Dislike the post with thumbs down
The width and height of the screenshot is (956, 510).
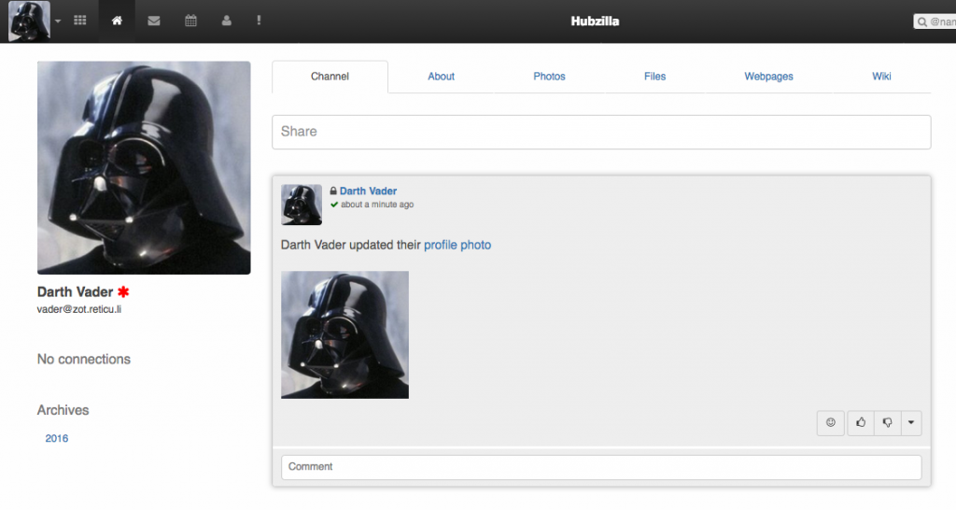coord(887,423)
